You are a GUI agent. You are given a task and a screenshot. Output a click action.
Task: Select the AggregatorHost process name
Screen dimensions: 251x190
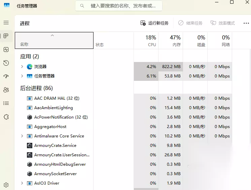[x=50, y=127]
